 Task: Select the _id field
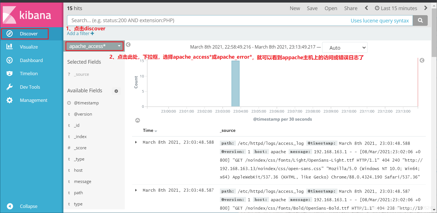[x=77, y=125]
